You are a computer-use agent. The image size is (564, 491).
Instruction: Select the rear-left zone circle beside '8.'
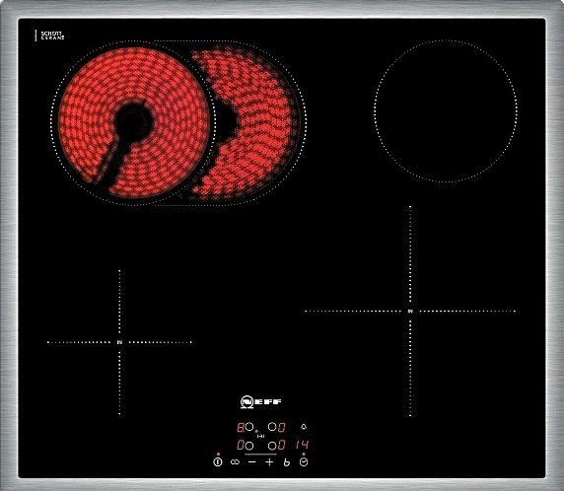coord(249,427)
